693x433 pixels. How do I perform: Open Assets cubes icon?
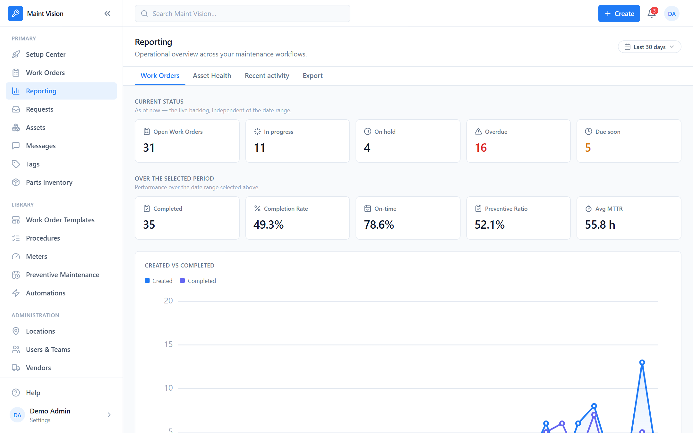(x=16, y=128)
